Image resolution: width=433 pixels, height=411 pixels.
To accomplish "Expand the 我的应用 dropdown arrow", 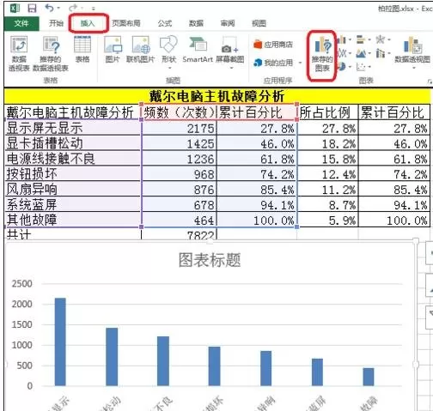I will click(x=300, y=63).
